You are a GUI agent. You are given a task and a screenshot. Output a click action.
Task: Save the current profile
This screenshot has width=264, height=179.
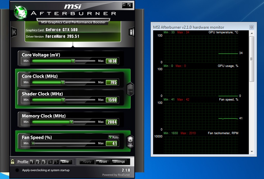point(66,162)
